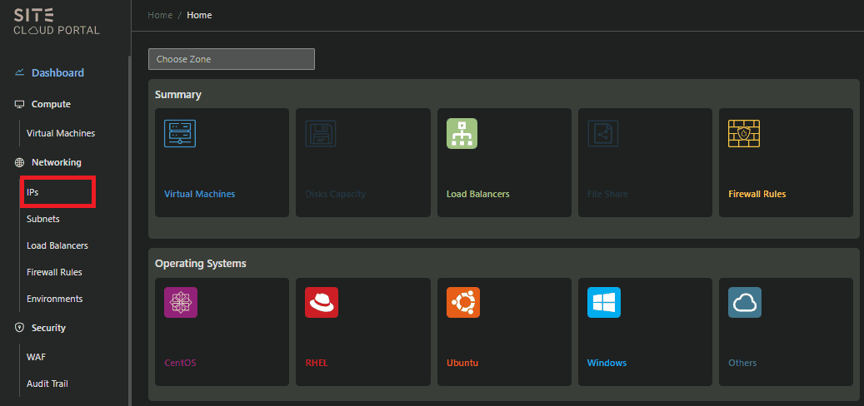Click the Disks Capacity floppy icon
Image resolution: width=864 pixels, height=406 pixels.
tap(321, 134)
